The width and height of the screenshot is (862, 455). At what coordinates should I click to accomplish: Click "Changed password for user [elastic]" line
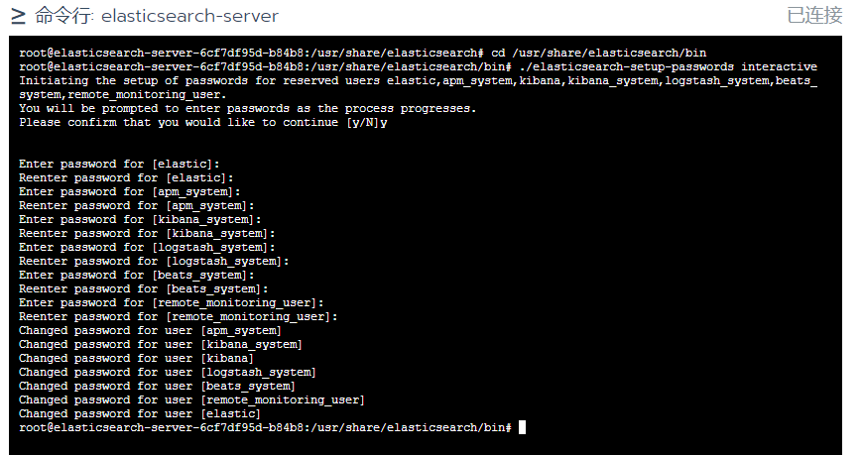point(140,413)
